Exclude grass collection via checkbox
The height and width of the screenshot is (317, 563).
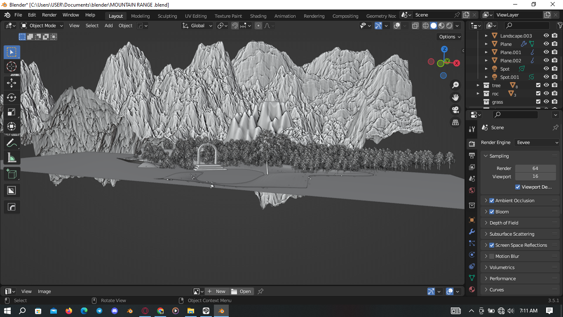click(x=538, y=102)
